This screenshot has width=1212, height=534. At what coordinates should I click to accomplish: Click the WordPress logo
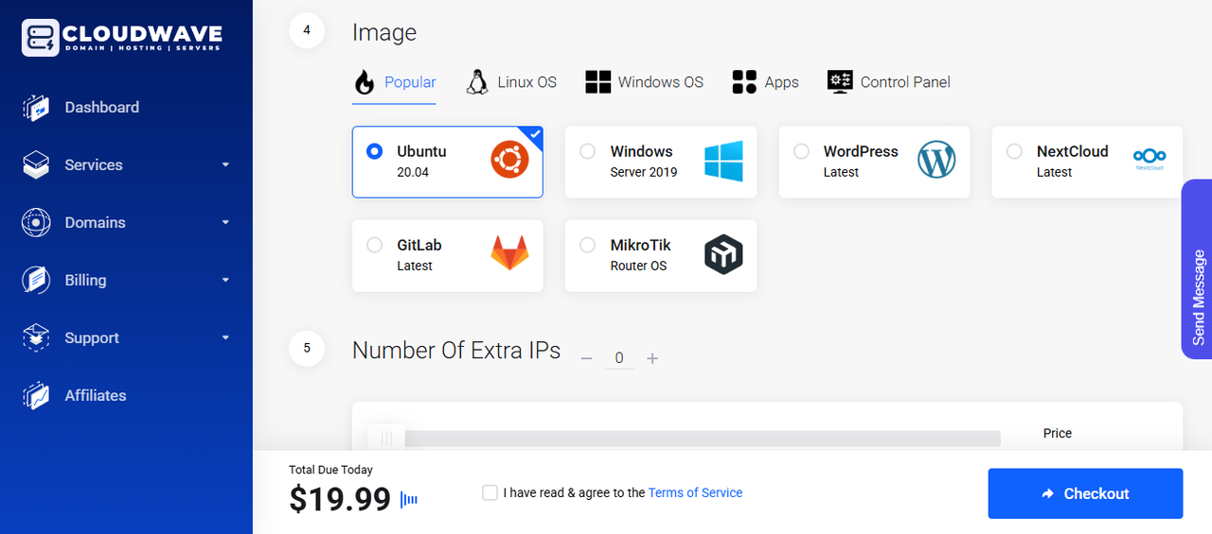[x=936, y=160]
